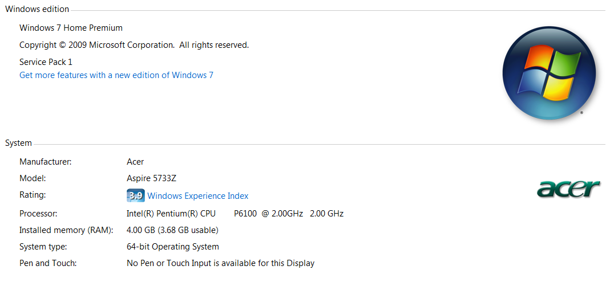Select the Windows edition section heading

tap(37, 9)
